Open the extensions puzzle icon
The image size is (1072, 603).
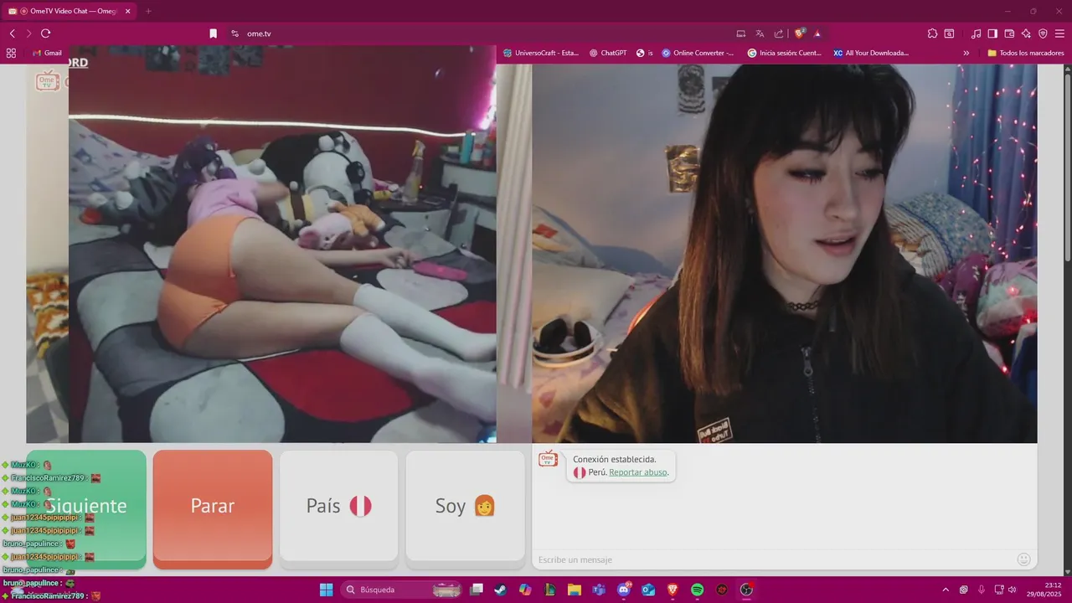coord(932,33)
